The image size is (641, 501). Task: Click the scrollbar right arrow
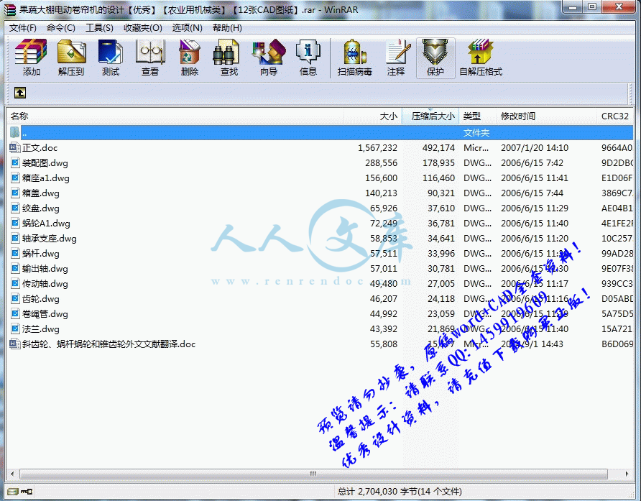pyautogui.click(x=627, y=474)
